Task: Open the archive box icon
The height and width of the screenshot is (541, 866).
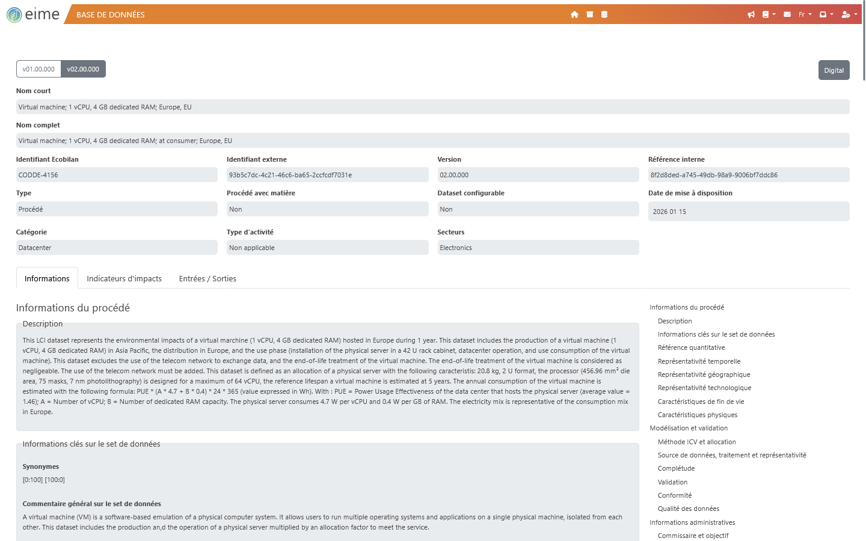Action: tap(590, 14)
